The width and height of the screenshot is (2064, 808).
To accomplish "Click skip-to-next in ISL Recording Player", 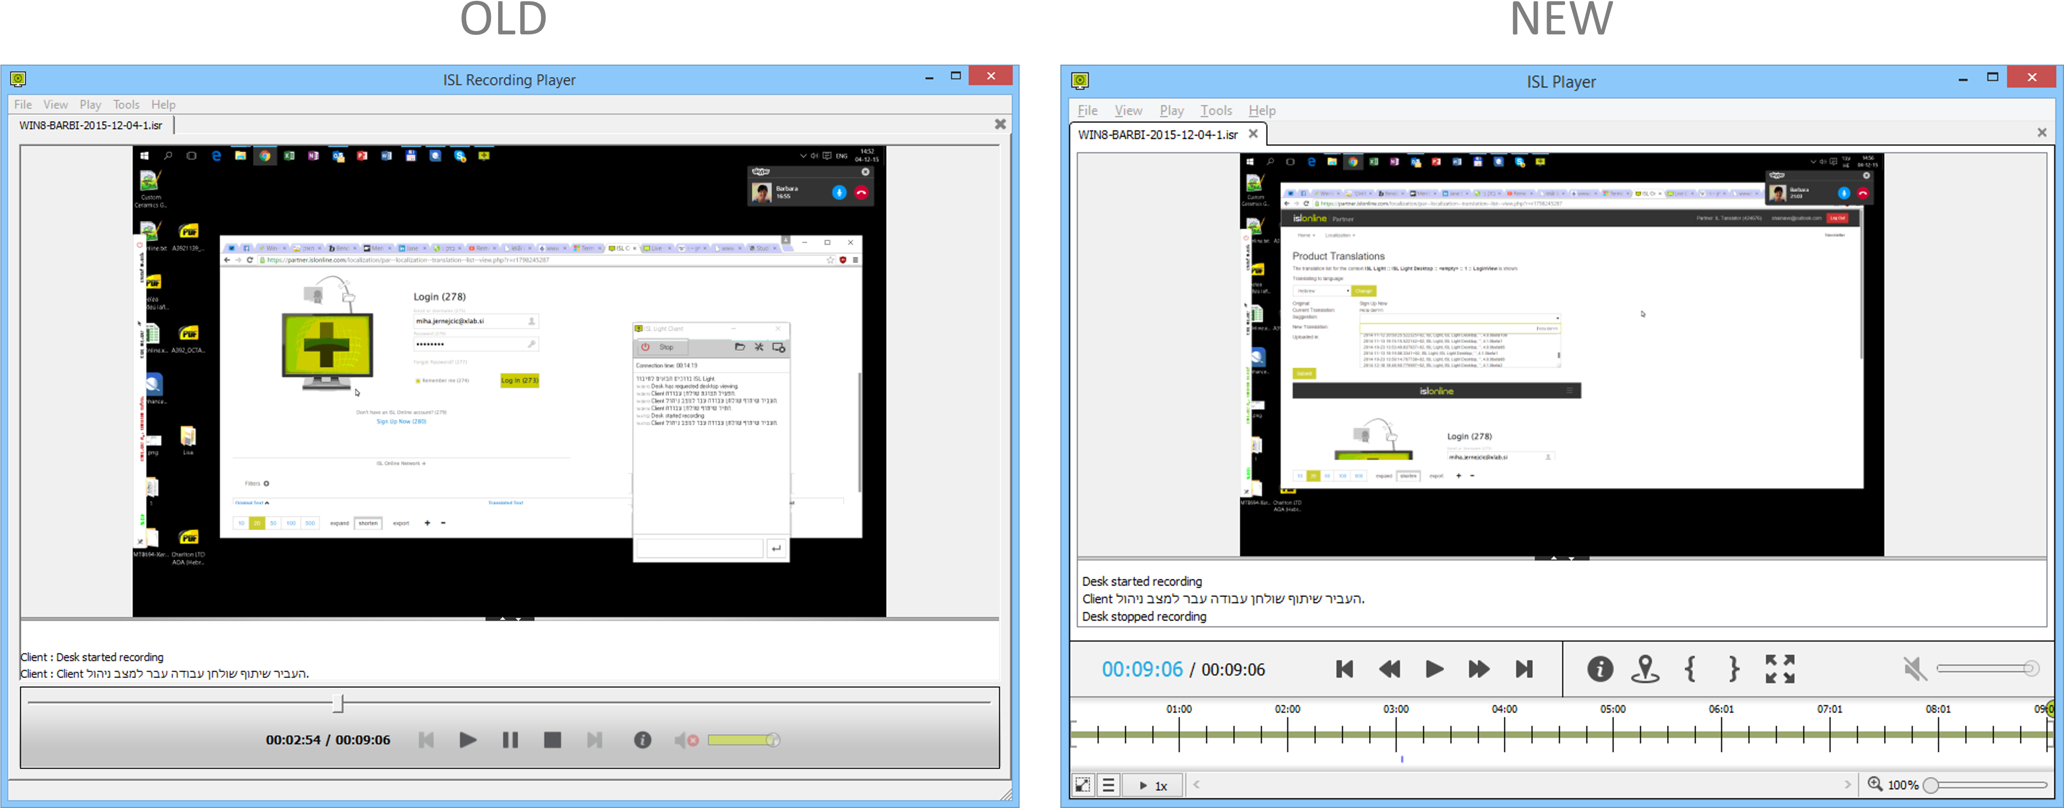I will pyautogui.click(x=595, y=740).
